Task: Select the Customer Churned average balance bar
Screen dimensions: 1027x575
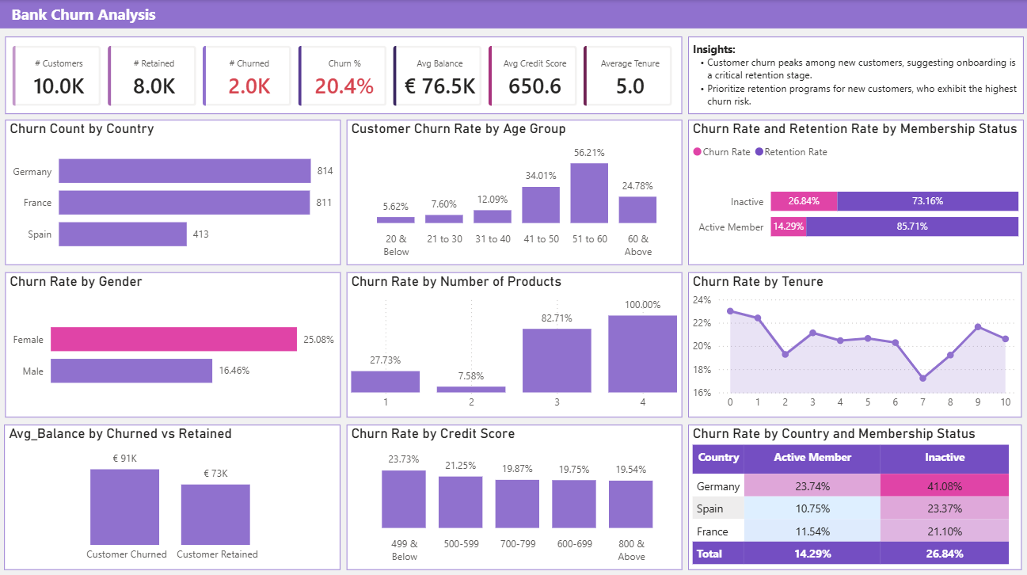Action: pyautogui.click(x=124, y=505)
